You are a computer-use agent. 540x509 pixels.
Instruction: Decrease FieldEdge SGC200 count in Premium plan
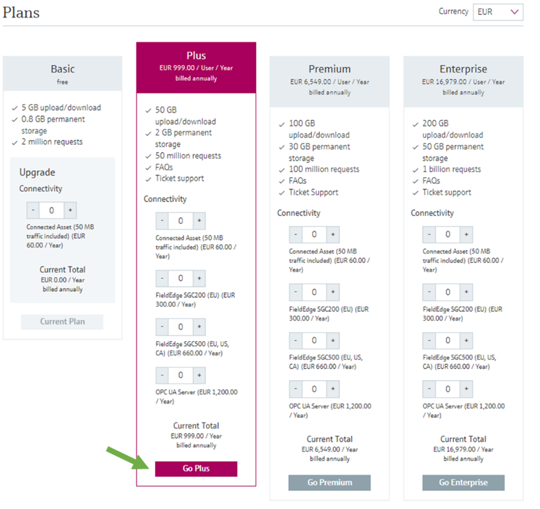click(x=295, y=292)
